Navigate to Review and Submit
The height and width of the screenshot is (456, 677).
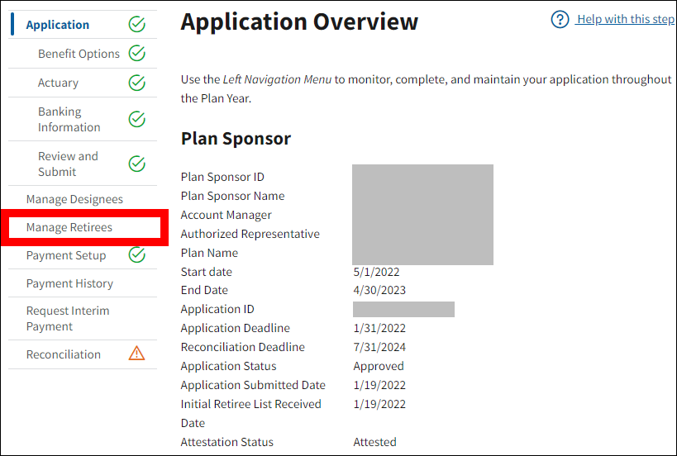tap(68, 164)
